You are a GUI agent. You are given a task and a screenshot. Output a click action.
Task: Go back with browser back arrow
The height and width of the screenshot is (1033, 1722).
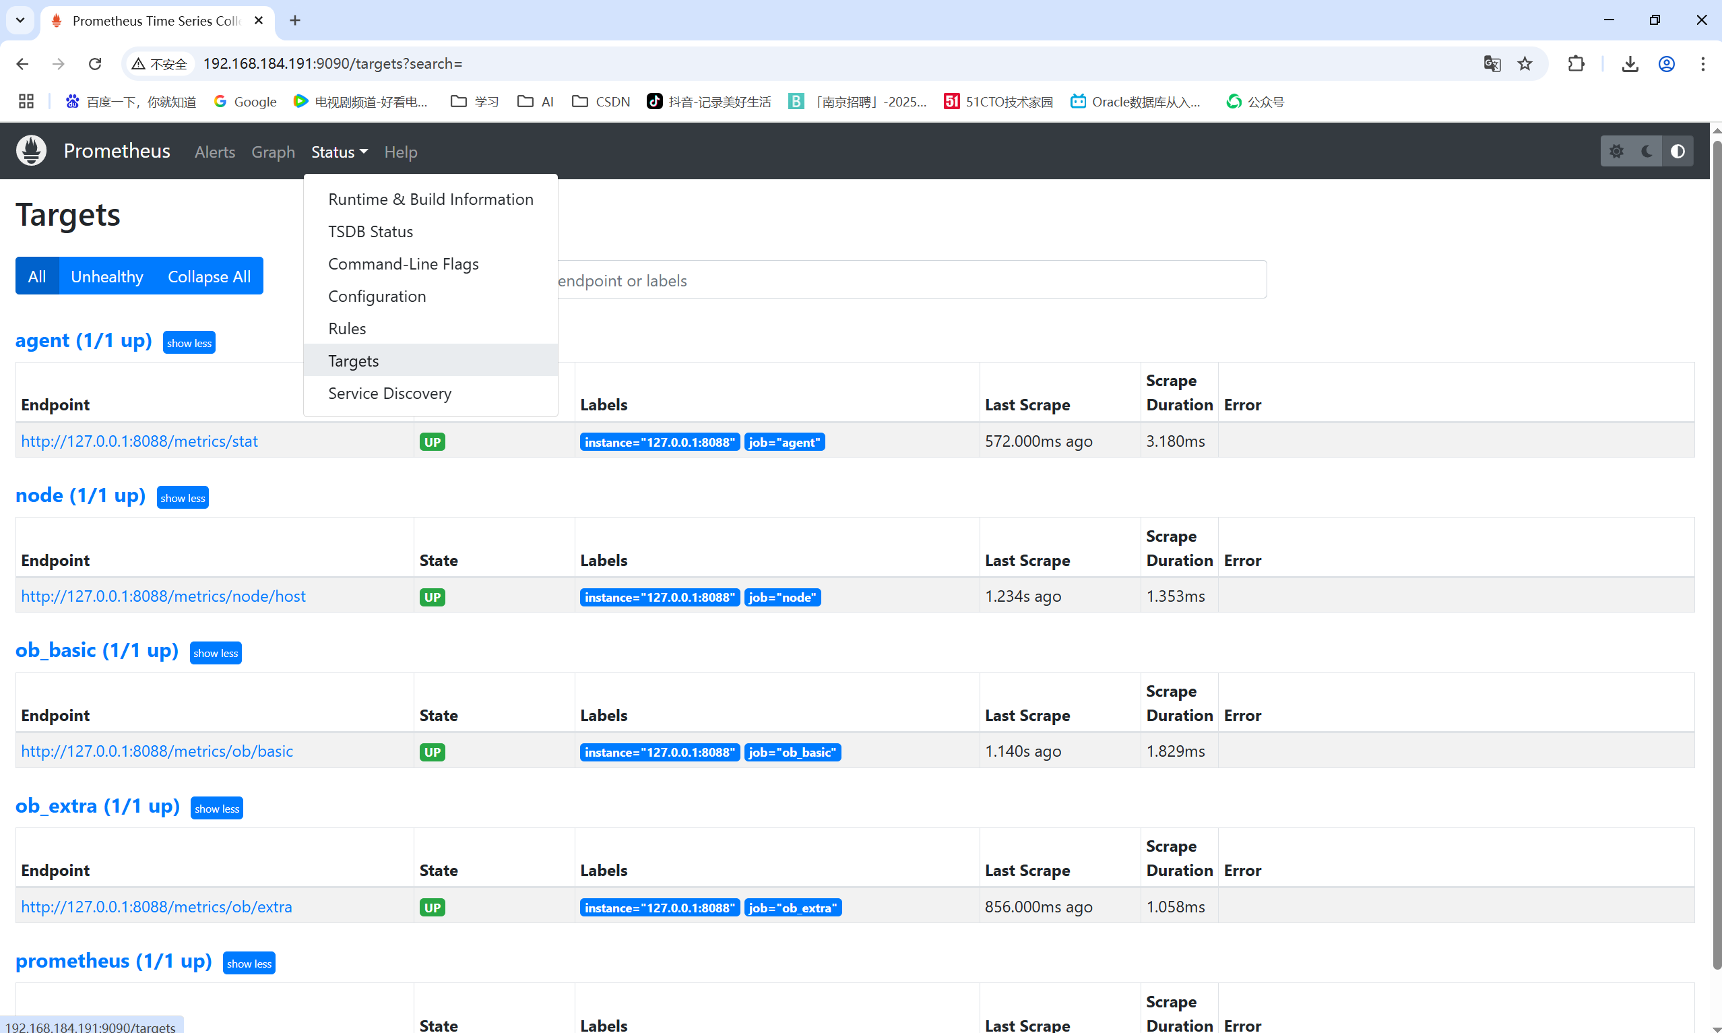point(22,64)
